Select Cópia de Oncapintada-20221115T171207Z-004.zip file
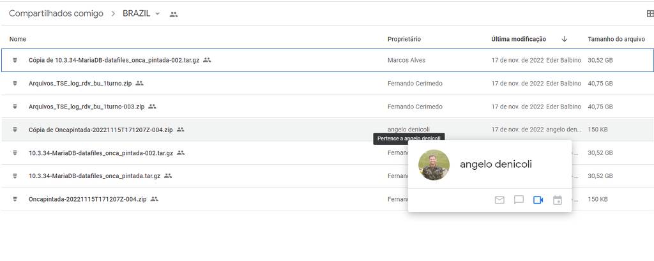The height and width of the screenshot is (261, 654). pos(100,130)
